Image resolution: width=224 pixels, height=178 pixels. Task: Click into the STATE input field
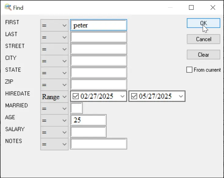pyautogui.click(x=98, y=72)
